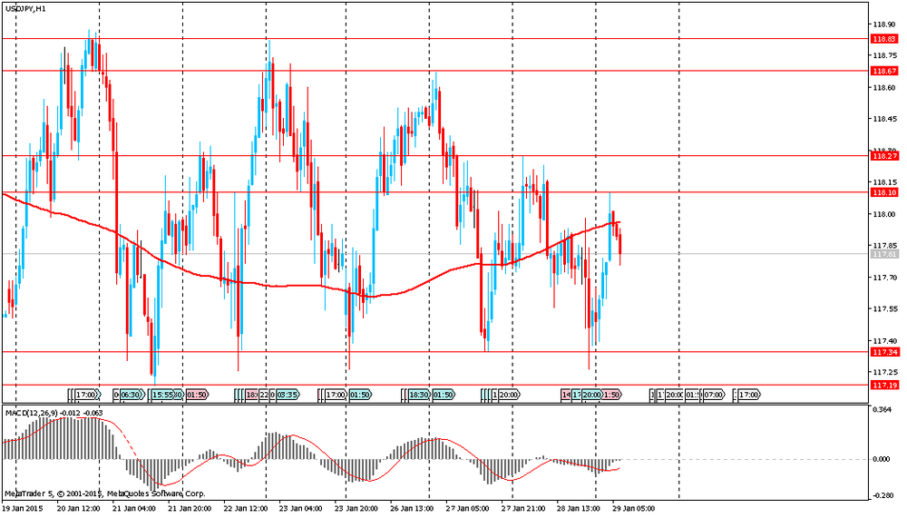Open the 07:00 event marker
The height and width of the screenshot is (518, 907).
click(x=714, y=395)
